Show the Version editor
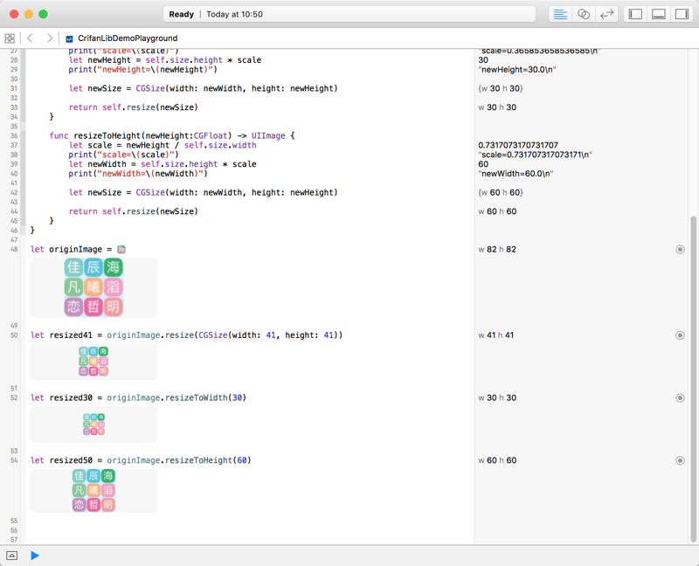 (x=606, y=14)
